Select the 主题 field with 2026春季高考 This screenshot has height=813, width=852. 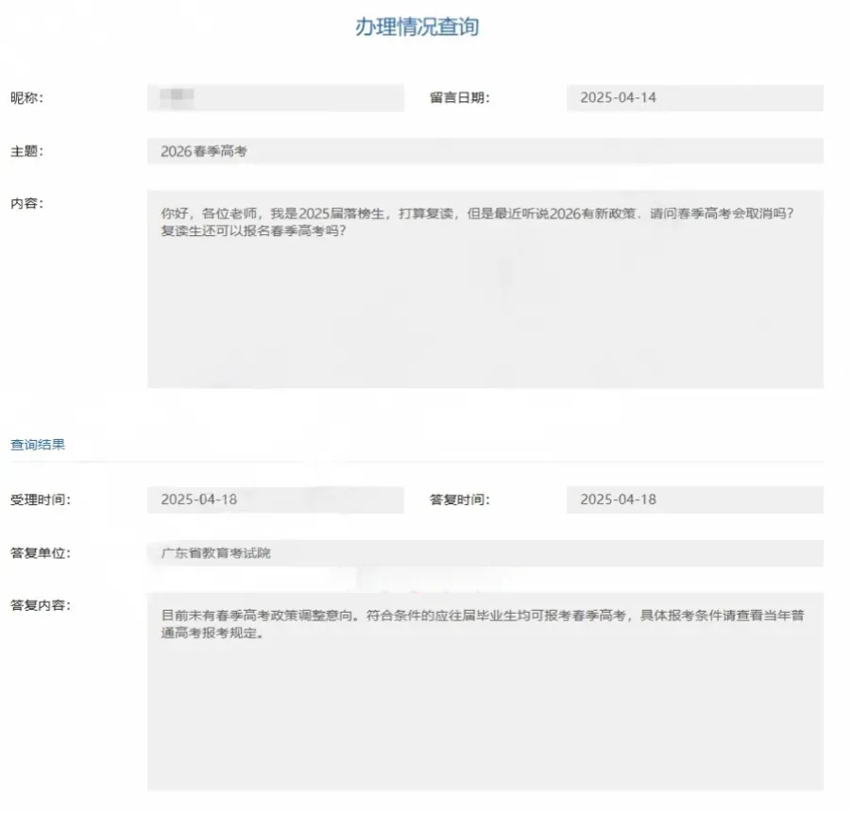[x=486, y=151]
